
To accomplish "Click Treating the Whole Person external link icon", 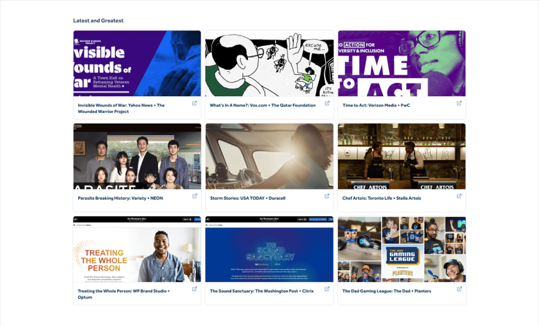I will point(195,289).
